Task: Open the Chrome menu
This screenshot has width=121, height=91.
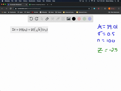Action: (x=7, y=1)
